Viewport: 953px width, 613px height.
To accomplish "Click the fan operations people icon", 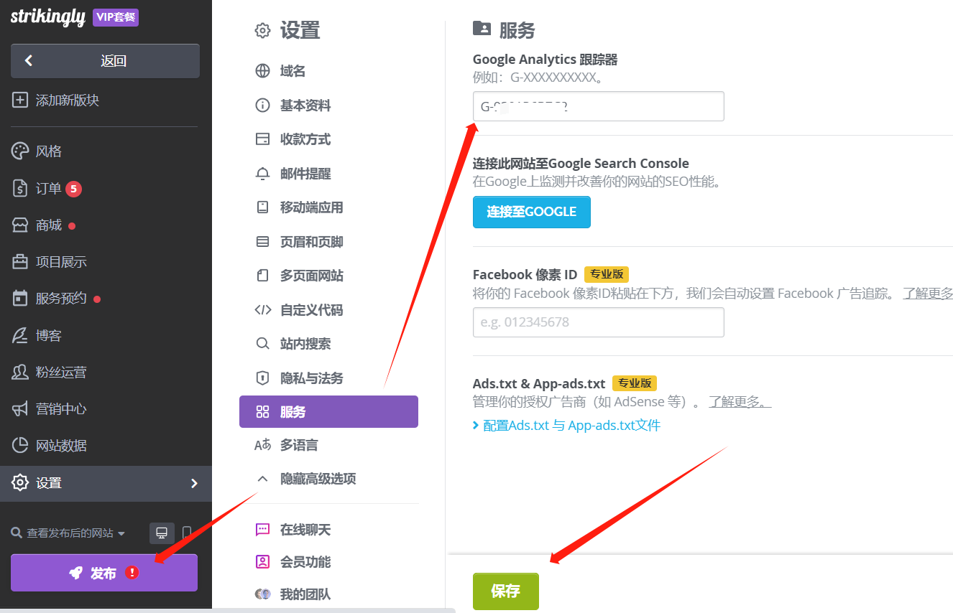I will click(20, 372).
